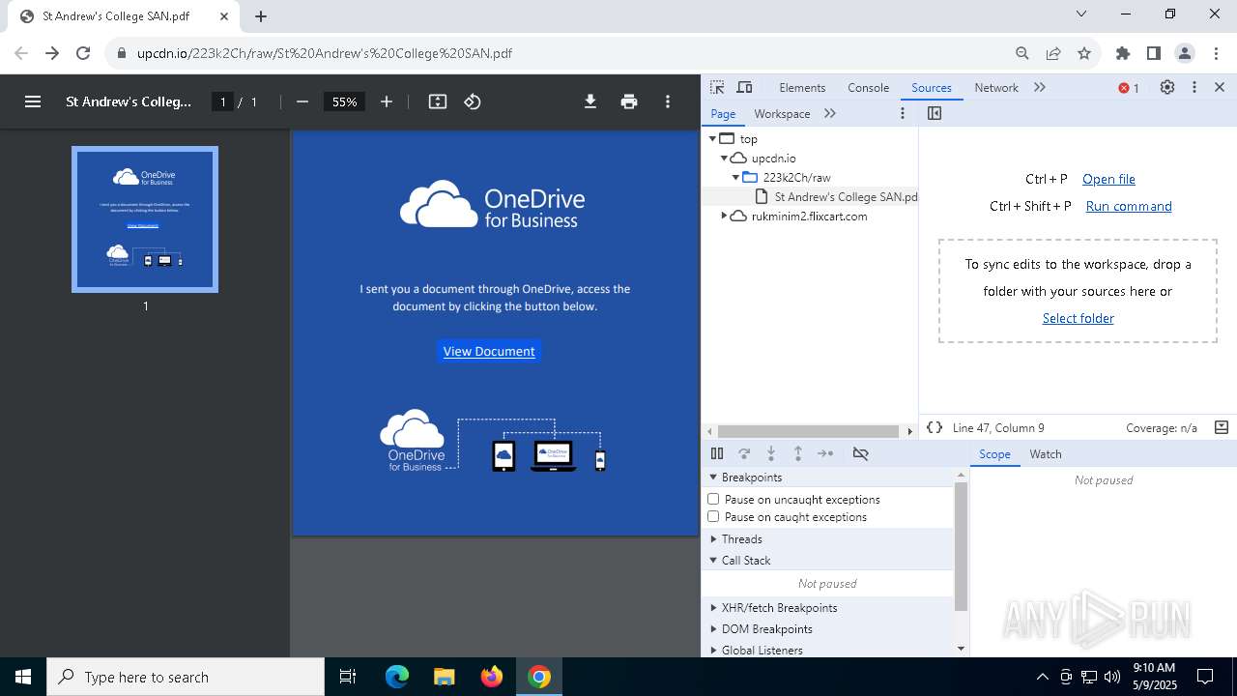Open the Sources navigator more options menu
The width and height of the screenshot is (1237, 696).
903,113
